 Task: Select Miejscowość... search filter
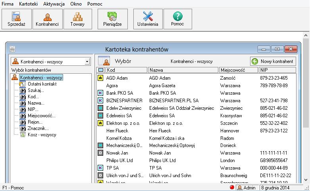(x=42, y=116)
